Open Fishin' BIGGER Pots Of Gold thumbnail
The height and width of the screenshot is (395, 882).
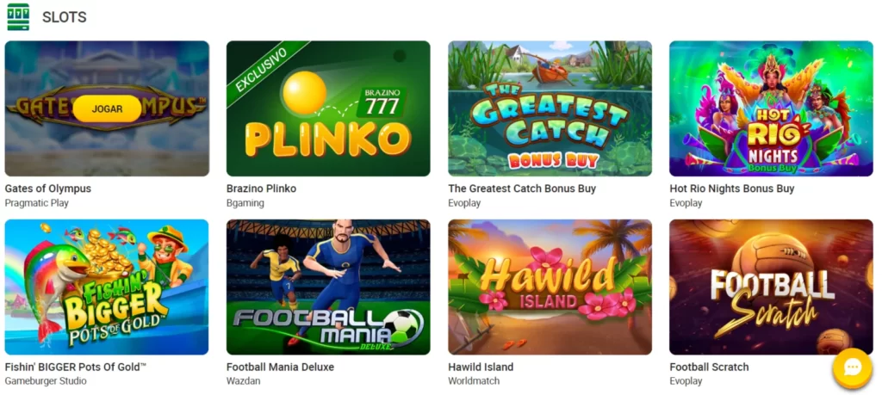point(106,287)
